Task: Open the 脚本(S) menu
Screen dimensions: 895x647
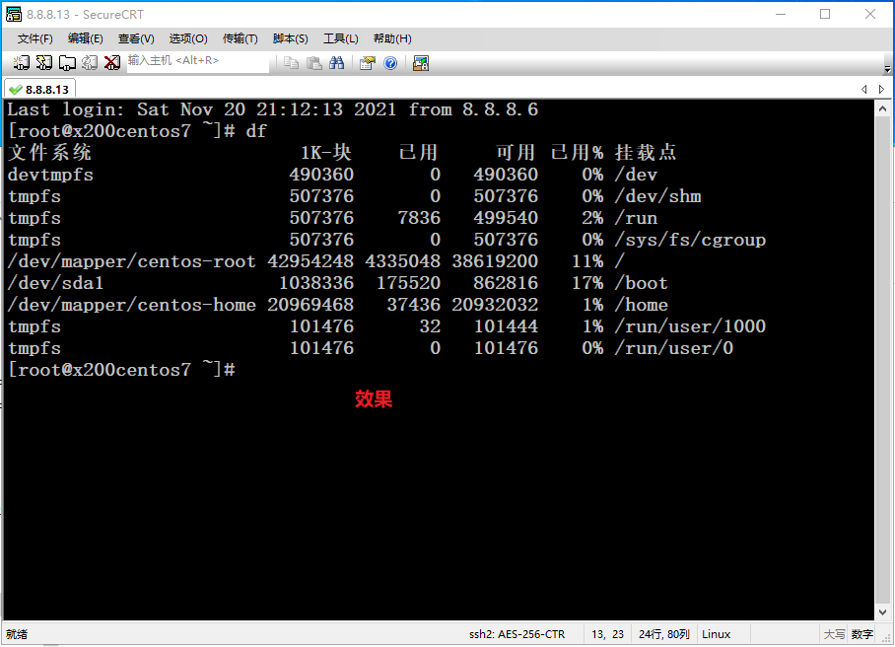Action: pos(290,38)
